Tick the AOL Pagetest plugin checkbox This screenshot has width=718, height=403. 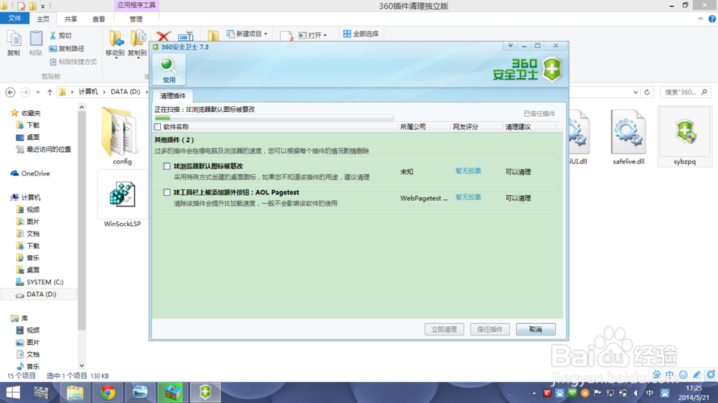tap(167, 192)
